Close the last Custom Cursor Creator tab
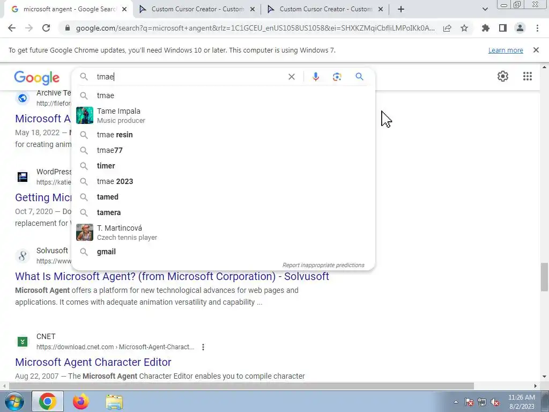The height and width of the screenshot is (412, 549). pyautogui.click(x=381, y=10)
